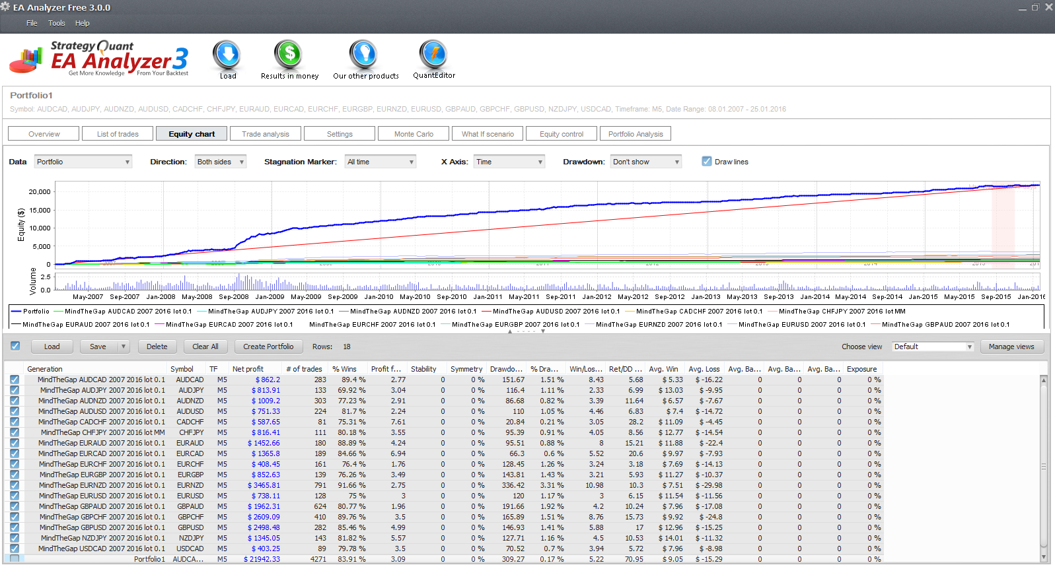Click the blue Portfolio legend line swatch
1055x567 pixels.
point(16,312)
